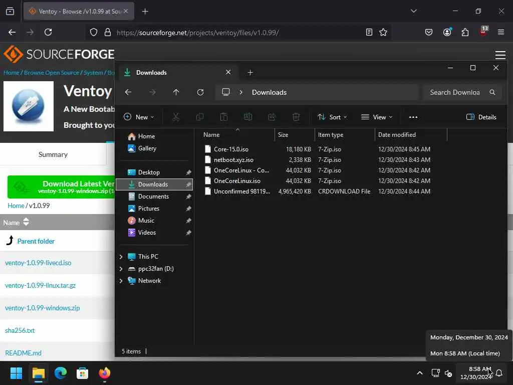Open the View dropdown
513x385 pixels.
click(377, 117)
